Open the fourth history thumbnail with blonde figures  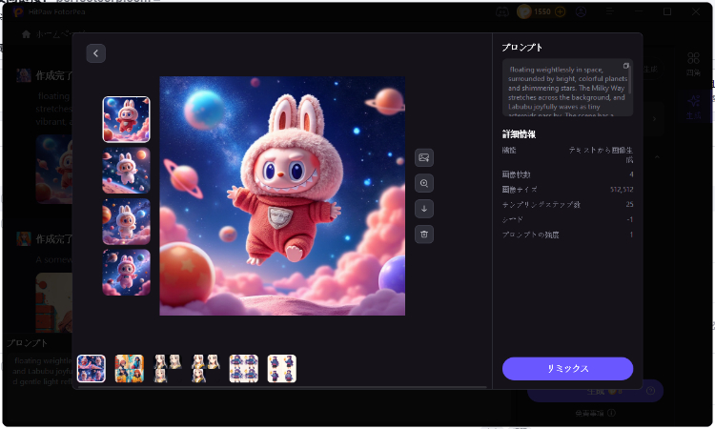pos(206,368)
